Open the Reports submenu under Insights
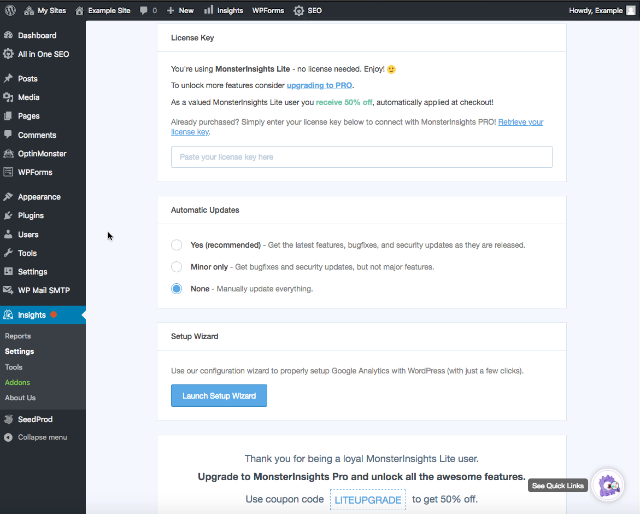Image resolution: width=640 pixels, height=514 pixels. [x=18, y=336]
